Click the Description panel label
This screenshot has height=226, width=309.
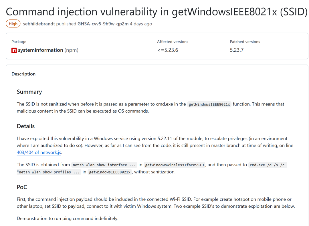[23, 74]
